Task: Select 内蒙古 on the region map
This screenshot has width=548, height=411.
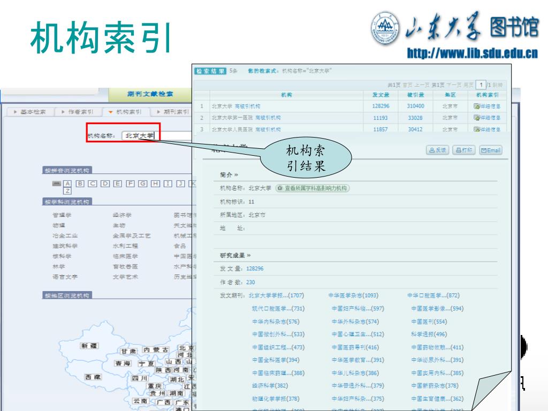Action: point(156,350)
